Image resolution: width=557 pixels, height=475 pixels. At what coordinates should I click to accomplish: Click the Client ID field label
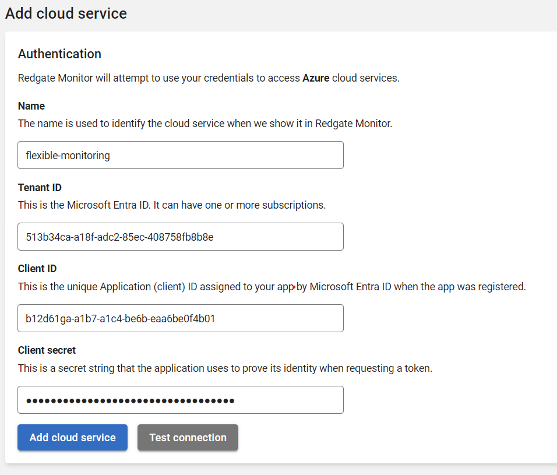tap(37, 269)
